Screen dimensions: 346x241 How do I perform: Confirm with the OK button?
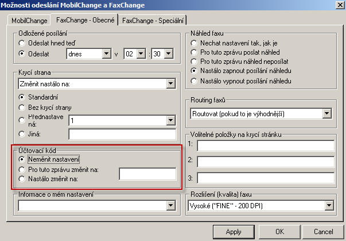click(x=279, y=232)
